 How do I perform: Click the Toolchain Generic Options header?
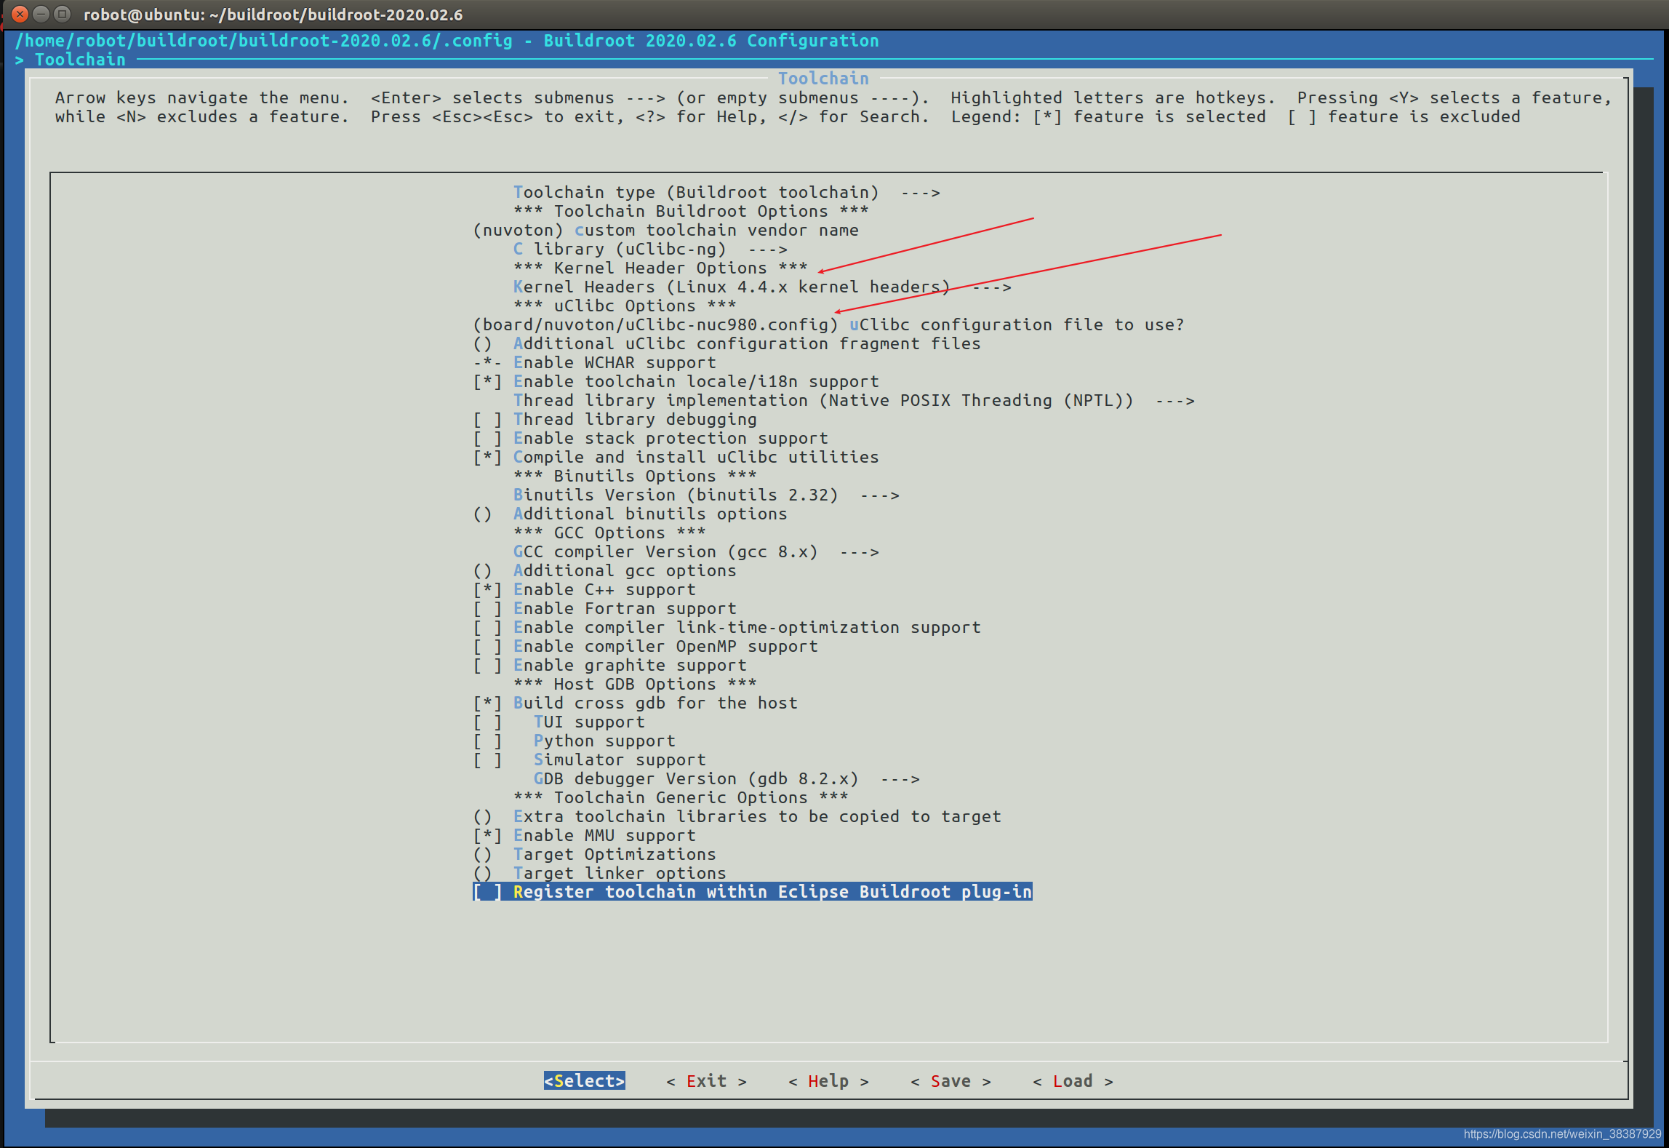coord(681,797)
